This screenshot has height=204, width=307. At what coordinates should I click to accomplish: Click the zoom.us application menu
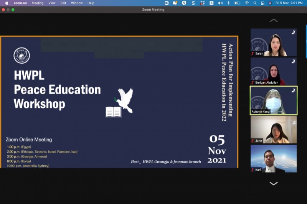(x=20, y=3)
